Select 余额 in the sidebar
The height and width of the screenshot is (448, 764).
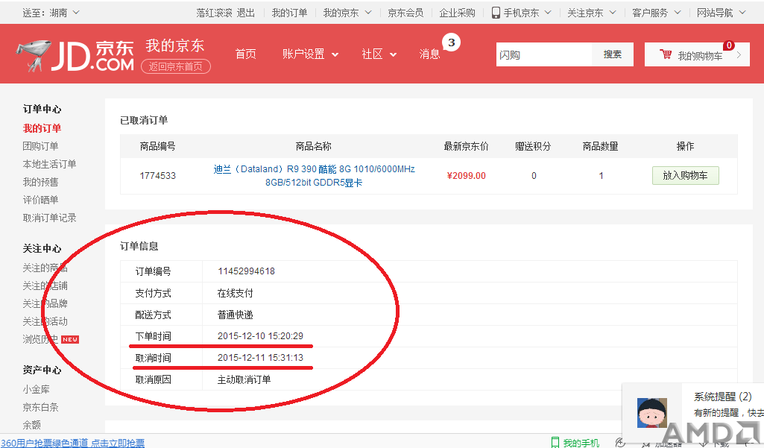pos(31,425)
